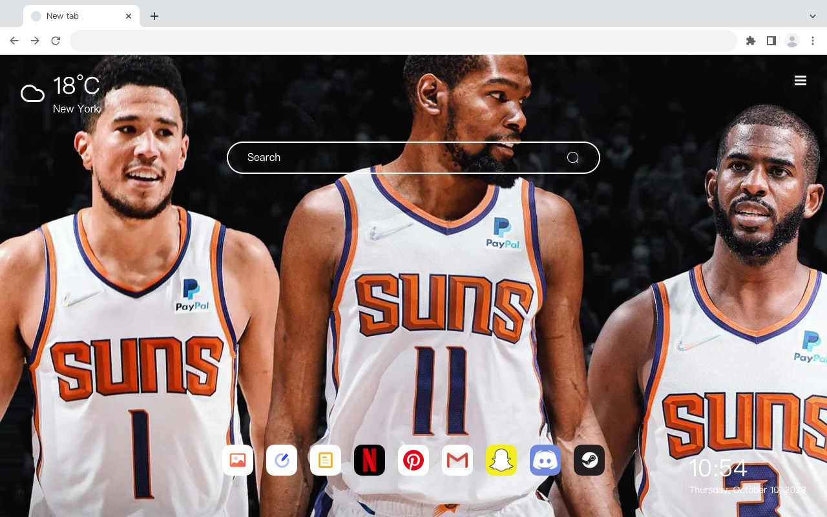Focus the browser address bar
The width and height of the screenshot is (827, 517).
pos(403,41)
